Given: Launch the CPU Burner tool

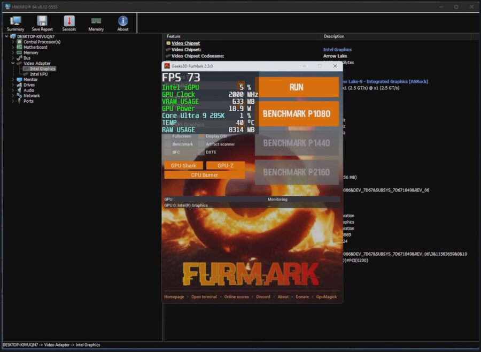Looking at the screenshot, I should 205,175.
